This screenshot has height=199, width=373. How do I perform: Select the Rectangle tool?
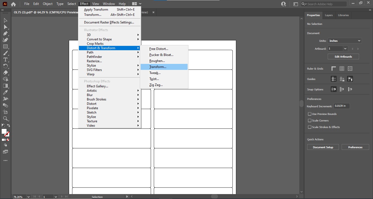coord(5,47)
